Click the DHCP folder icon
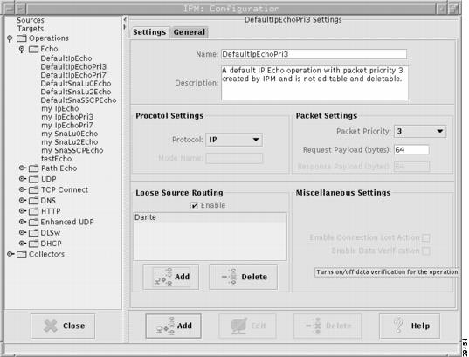 click(33, 244)
